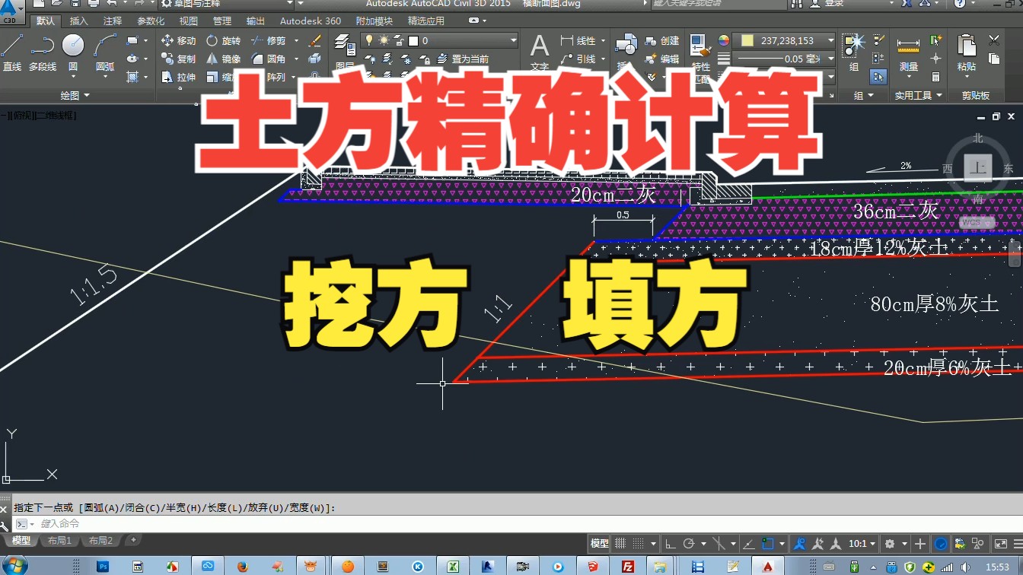The width and height of the screenshot is (1023, 575).
Task: Open FileZilla from the Windows taskbar
Action: tap(628, 567)
